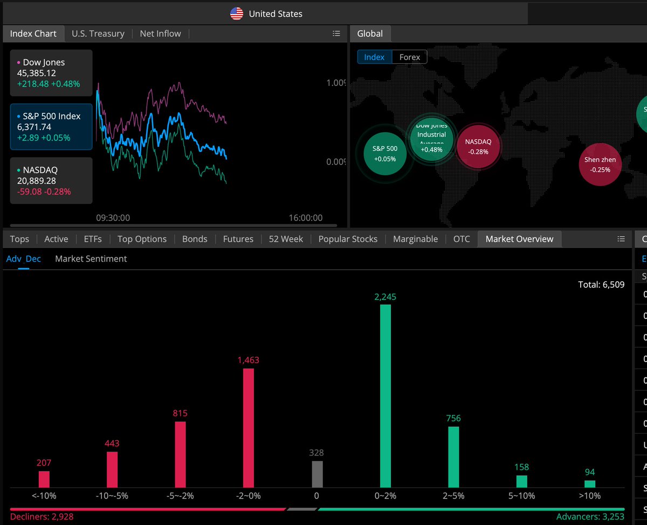The height and width of the screenshot is (525, 647).
Task: Click the NASDAQ bubble on the map
Action: [478, 147]
